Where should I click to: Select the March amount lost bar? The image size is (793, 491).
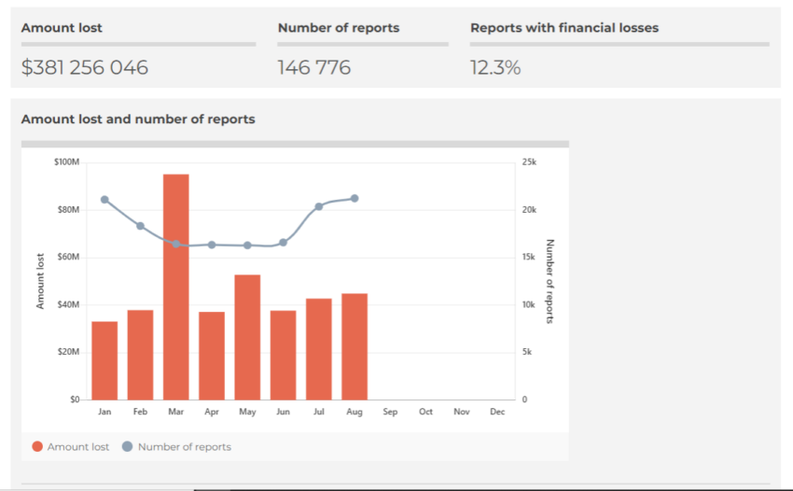tap(176, 287)
